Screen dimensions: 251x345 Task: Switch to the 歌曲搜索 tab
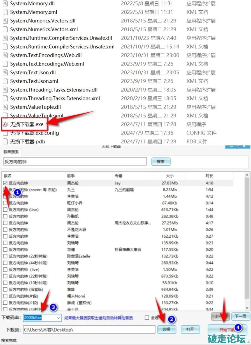11,152
